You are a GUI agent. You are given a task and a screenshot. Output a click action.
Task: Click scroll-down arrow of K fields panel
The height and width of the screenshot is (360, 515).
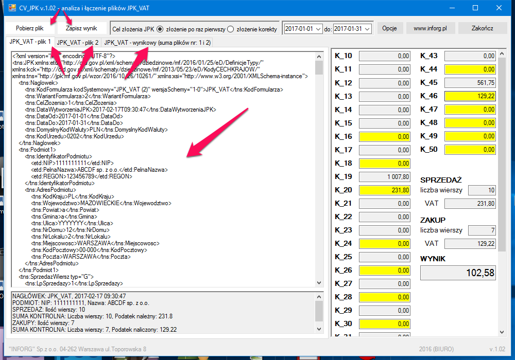coord(502,332)
